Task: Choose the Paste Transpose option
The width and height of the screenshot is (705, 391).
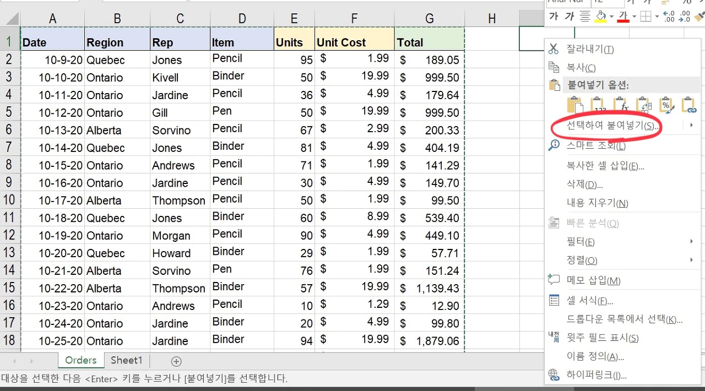Action: click(x=644, y=105)
